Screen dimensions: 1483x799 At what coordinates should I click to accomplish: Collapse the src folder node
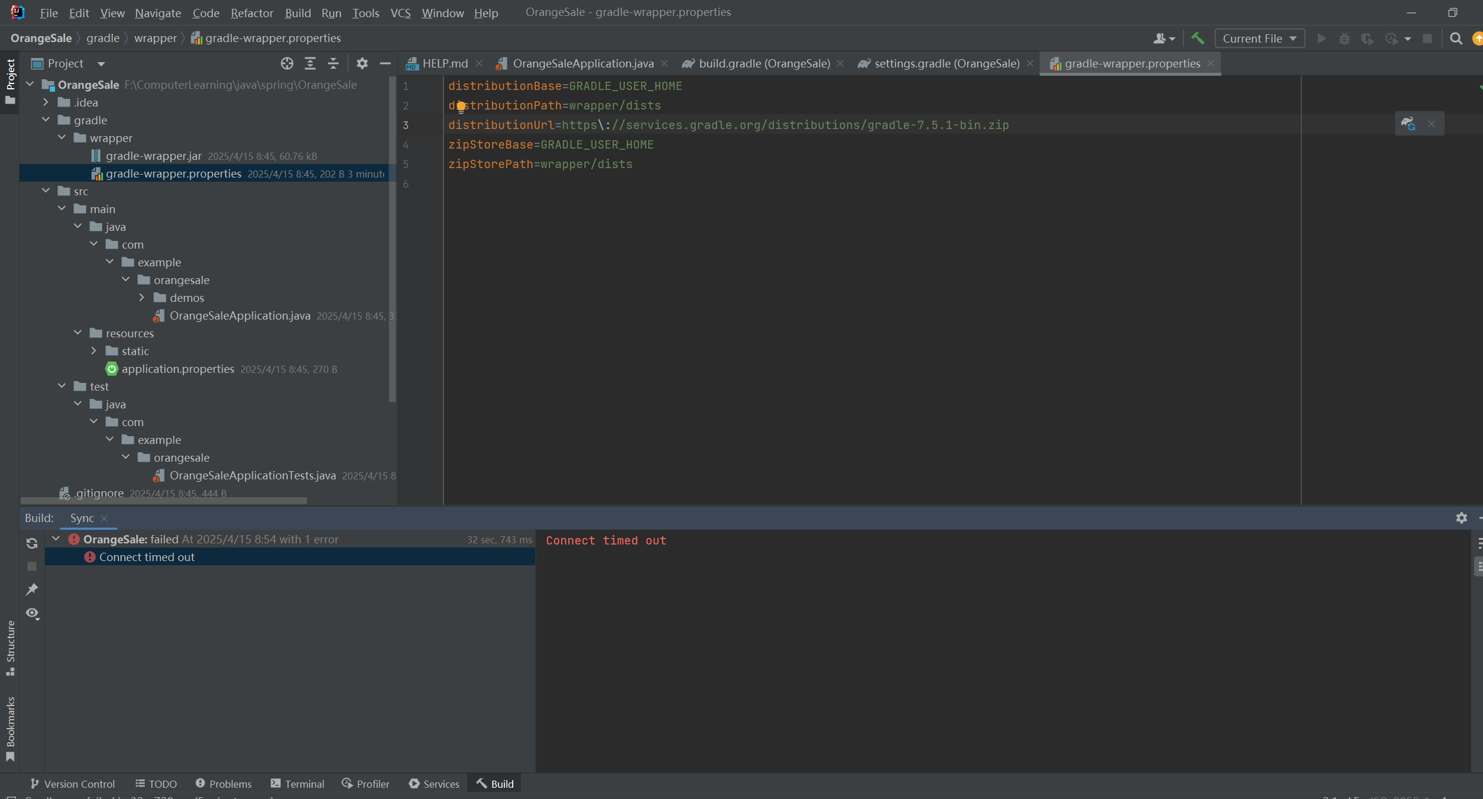click(46, 191)
